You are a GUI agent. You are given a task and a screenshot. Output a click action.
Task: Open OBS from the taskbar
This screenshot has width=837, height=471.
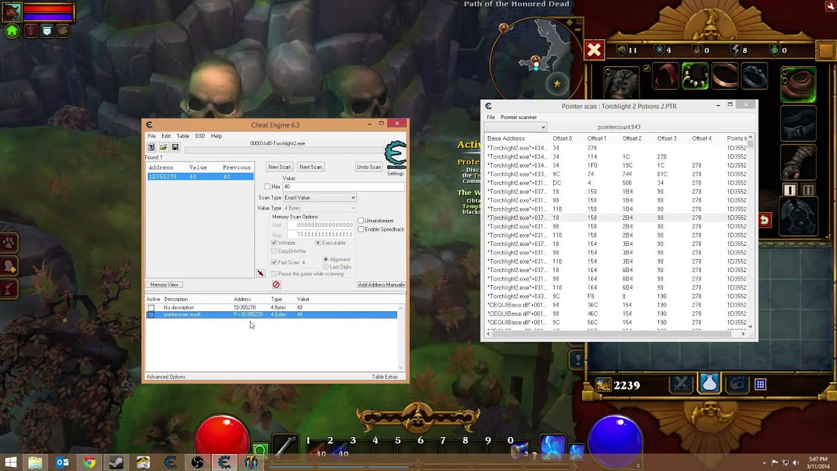point(197,462)
